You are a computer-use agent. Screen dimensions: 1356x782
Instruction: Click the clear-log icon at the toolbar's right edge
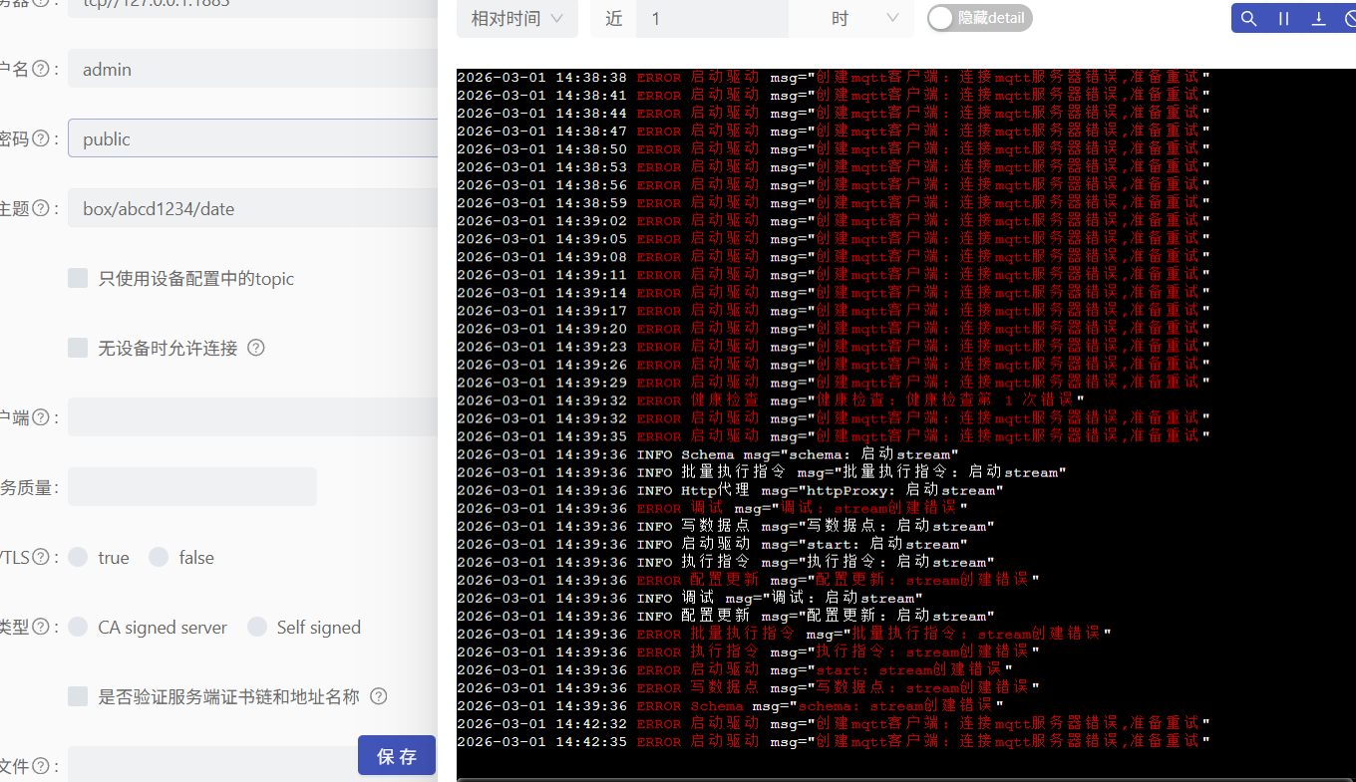(x=1349, y=19)
